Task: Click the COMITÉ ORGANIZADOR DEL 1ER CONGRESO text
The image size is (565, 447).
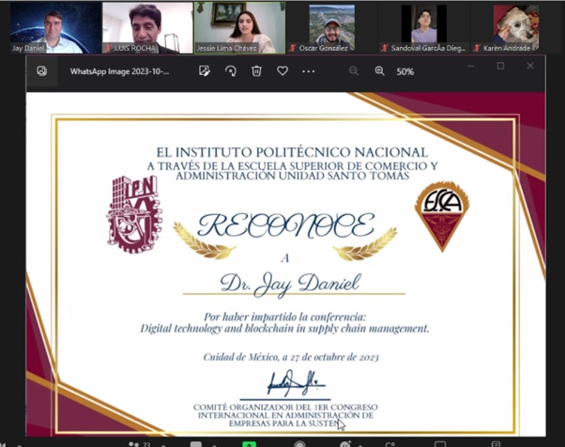Action: click(x=285, y=408)
